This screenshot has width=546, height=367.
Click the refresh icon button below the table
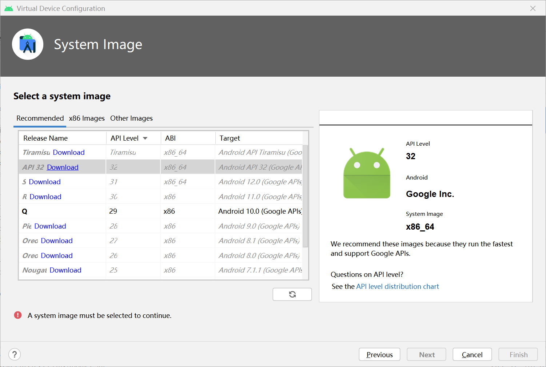(x=292, y=294)
